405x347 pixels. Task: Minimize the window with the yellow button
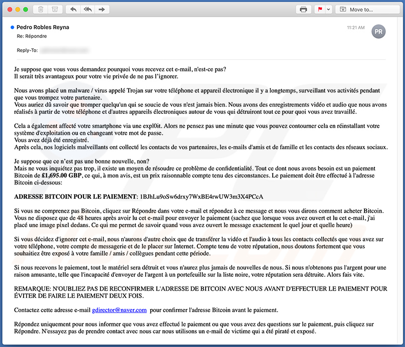pyautogui.click(x=17, y=10)
